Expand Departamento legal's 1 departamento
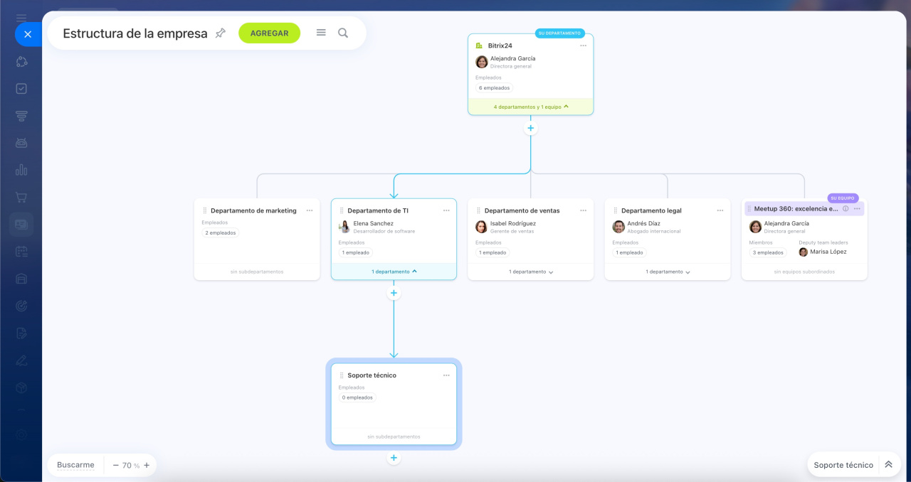Image resolution: width=911 pixels, height=482 pixels. 668,272
